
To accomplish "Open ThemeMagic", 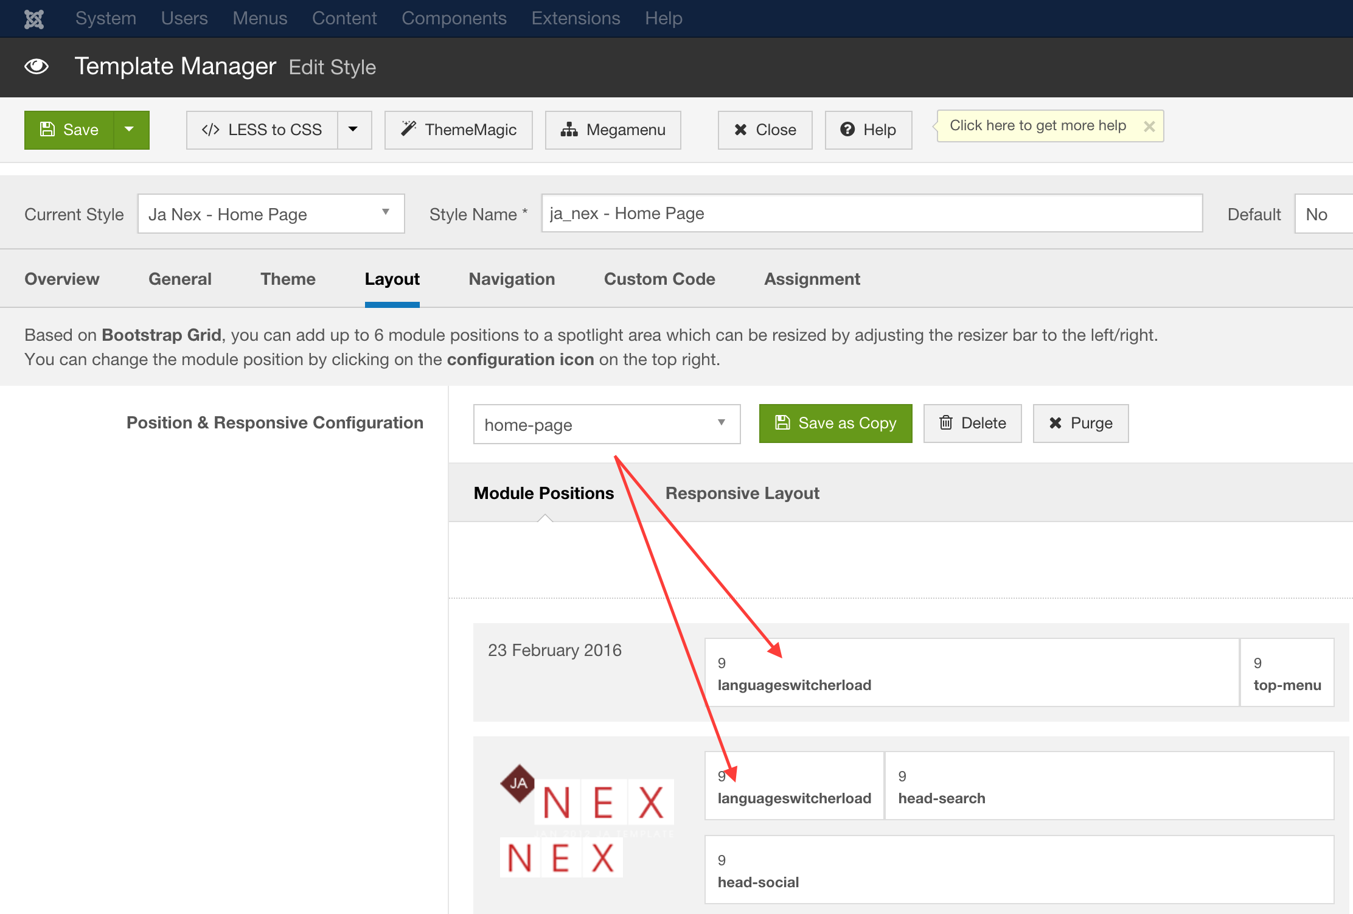I will click(x=459, y=130).
